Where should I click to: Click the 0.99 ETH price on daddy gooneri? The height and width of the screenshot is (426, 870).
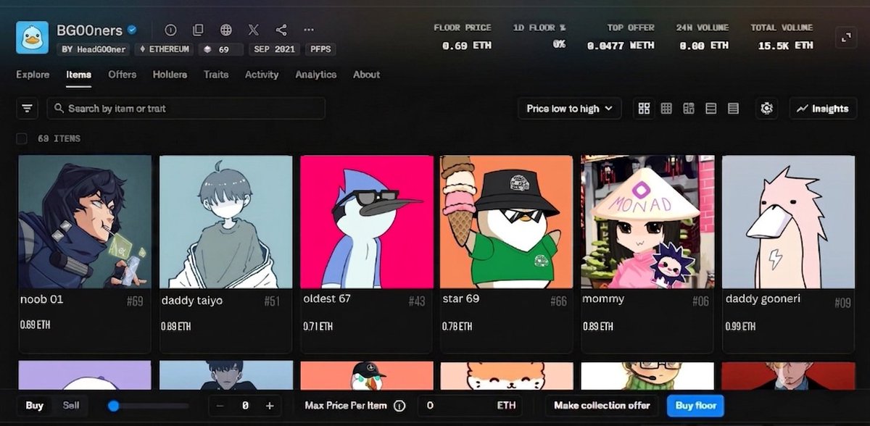(740, 327)
